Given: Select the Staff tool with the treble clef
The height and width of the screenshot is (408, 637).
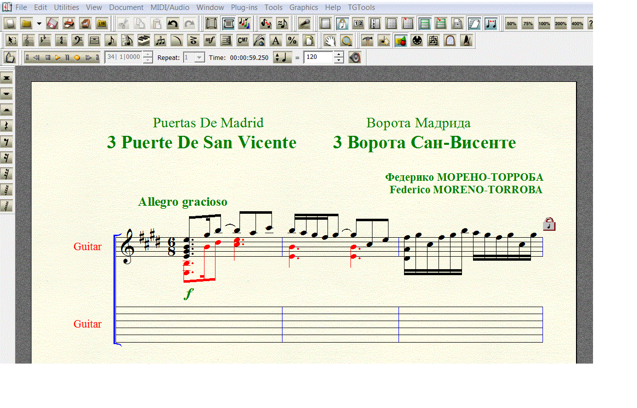Looking at the screenshot, I should [28, 40].
